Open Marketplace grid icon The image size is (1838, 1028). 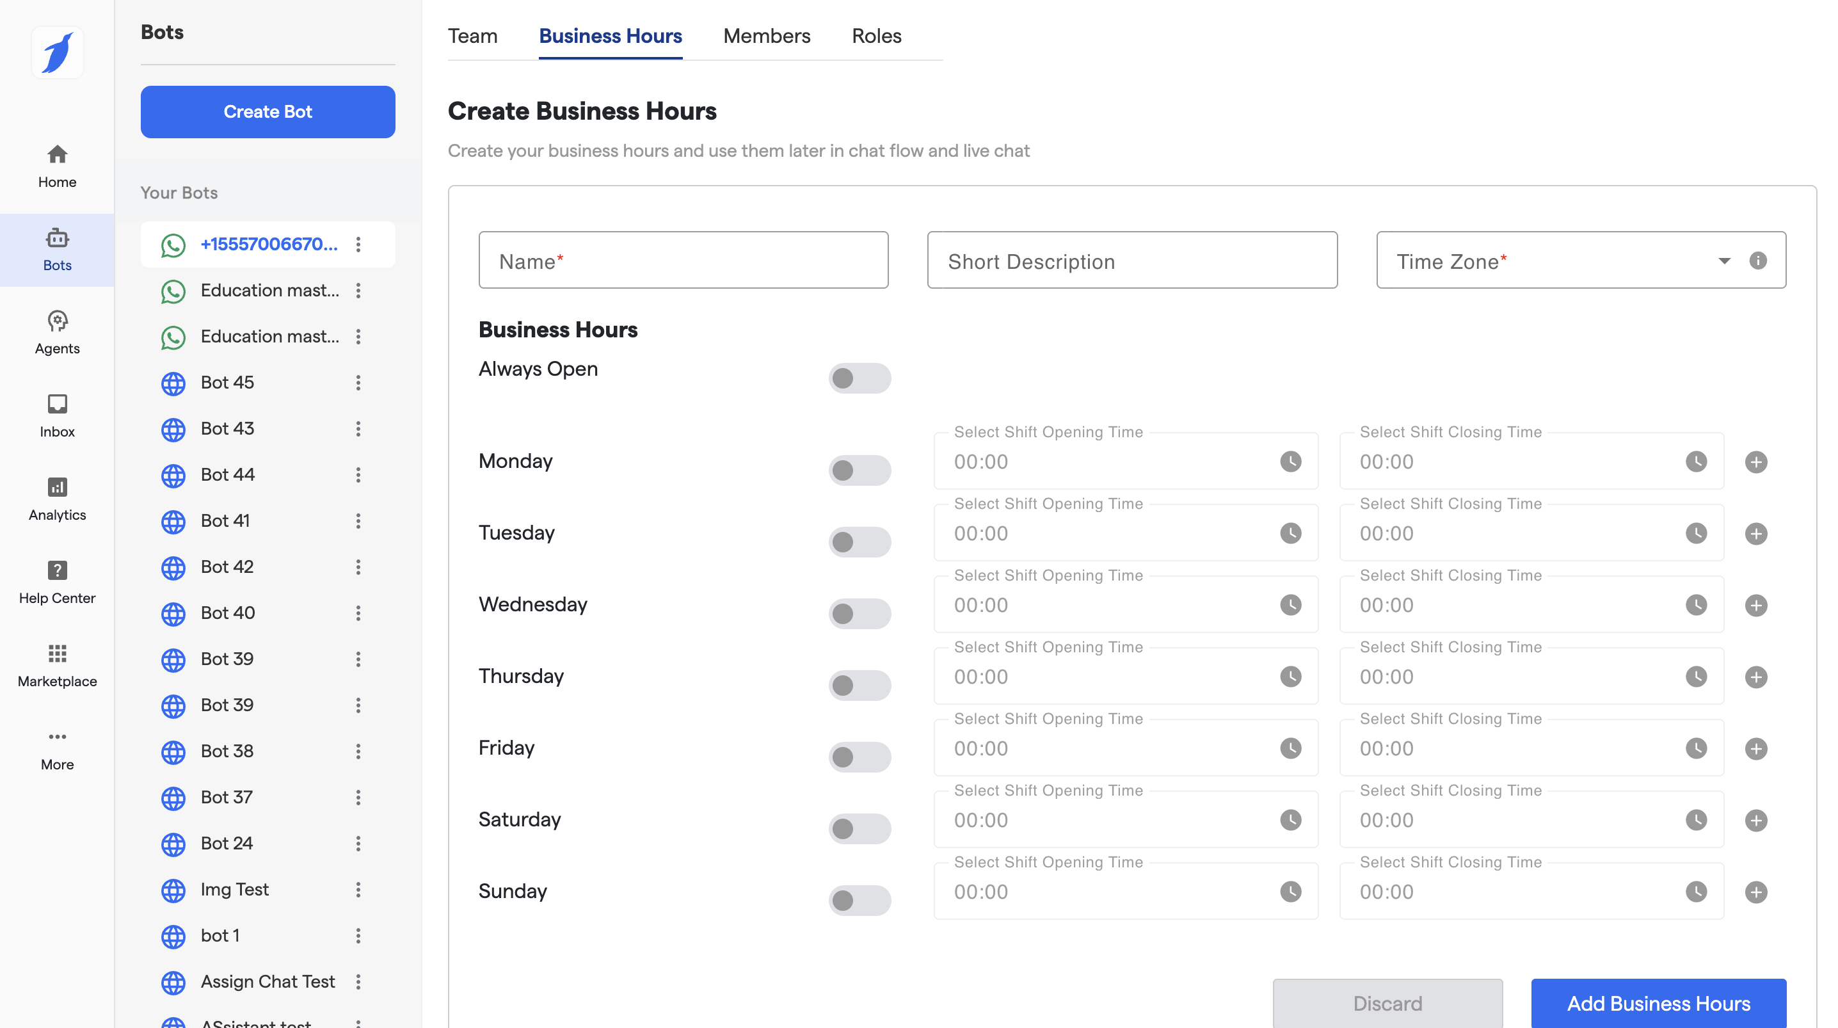pyautogui.click(x=57, y=653)
